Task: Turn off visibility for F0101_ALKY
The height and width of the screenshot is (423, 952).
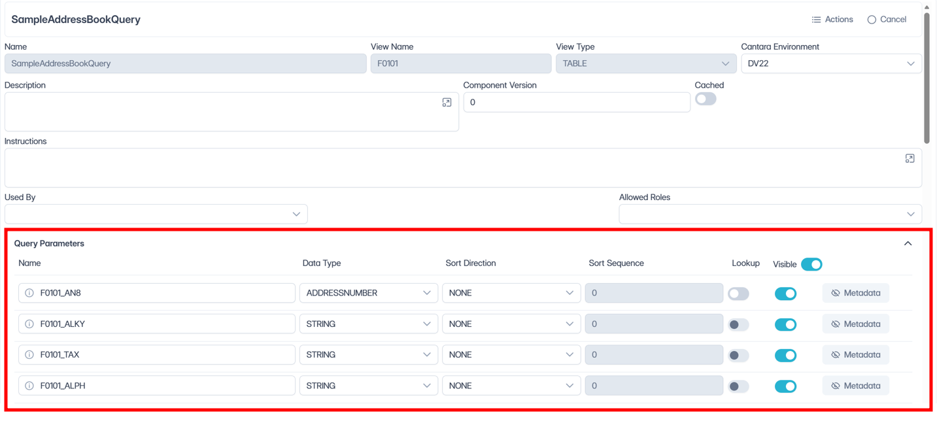Action: point(785,324)
